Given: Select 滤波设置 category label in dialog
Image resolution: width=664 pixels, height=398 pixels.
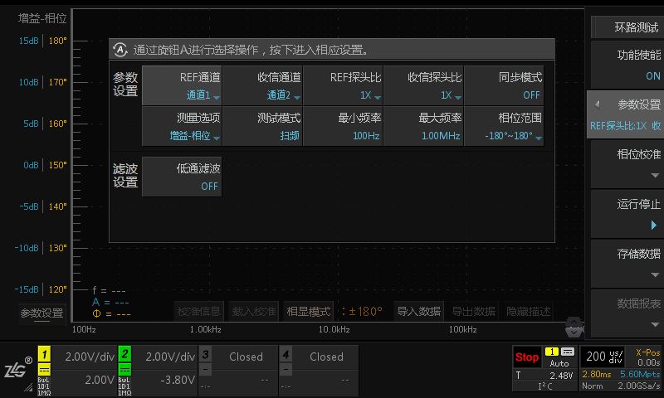Looking at the screenshot, I should click(125, 176).
